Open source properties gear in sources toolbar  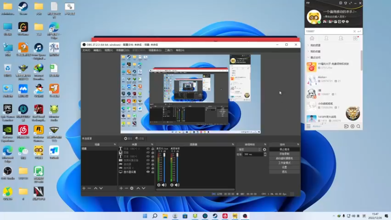(131, 188)
